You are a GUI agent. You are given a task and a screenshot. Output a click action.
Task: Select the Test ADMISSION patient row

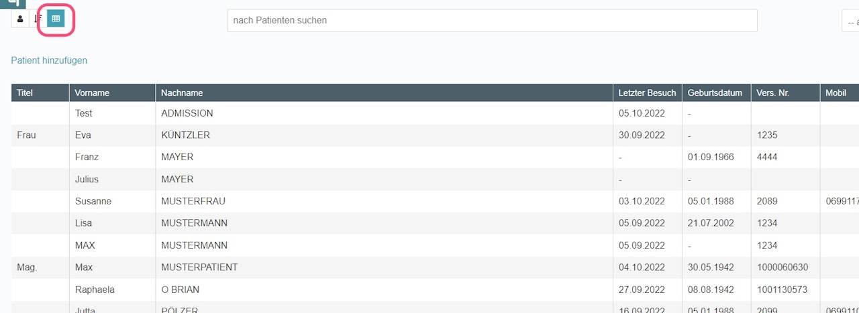[187, 113]
